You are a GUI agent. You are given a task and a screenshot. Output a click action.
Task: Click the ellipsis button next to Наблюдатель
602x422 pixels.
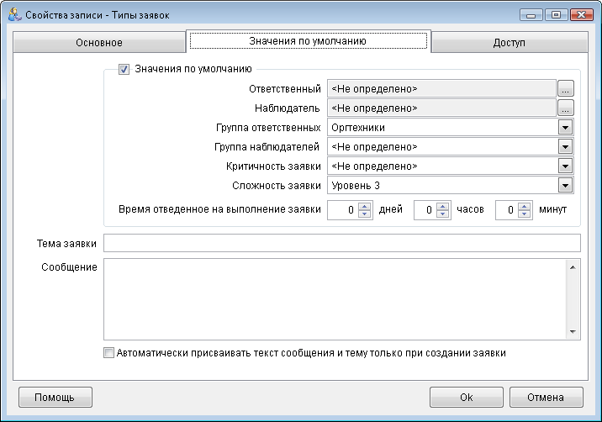[x=566, y=108]
